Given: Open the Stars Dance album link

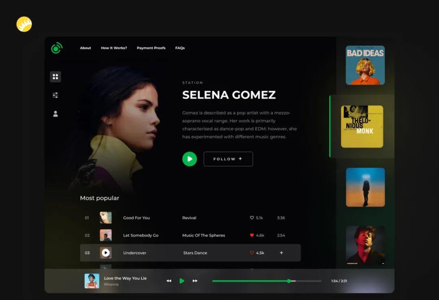Looking at the screenshot, I should point(195,253).
